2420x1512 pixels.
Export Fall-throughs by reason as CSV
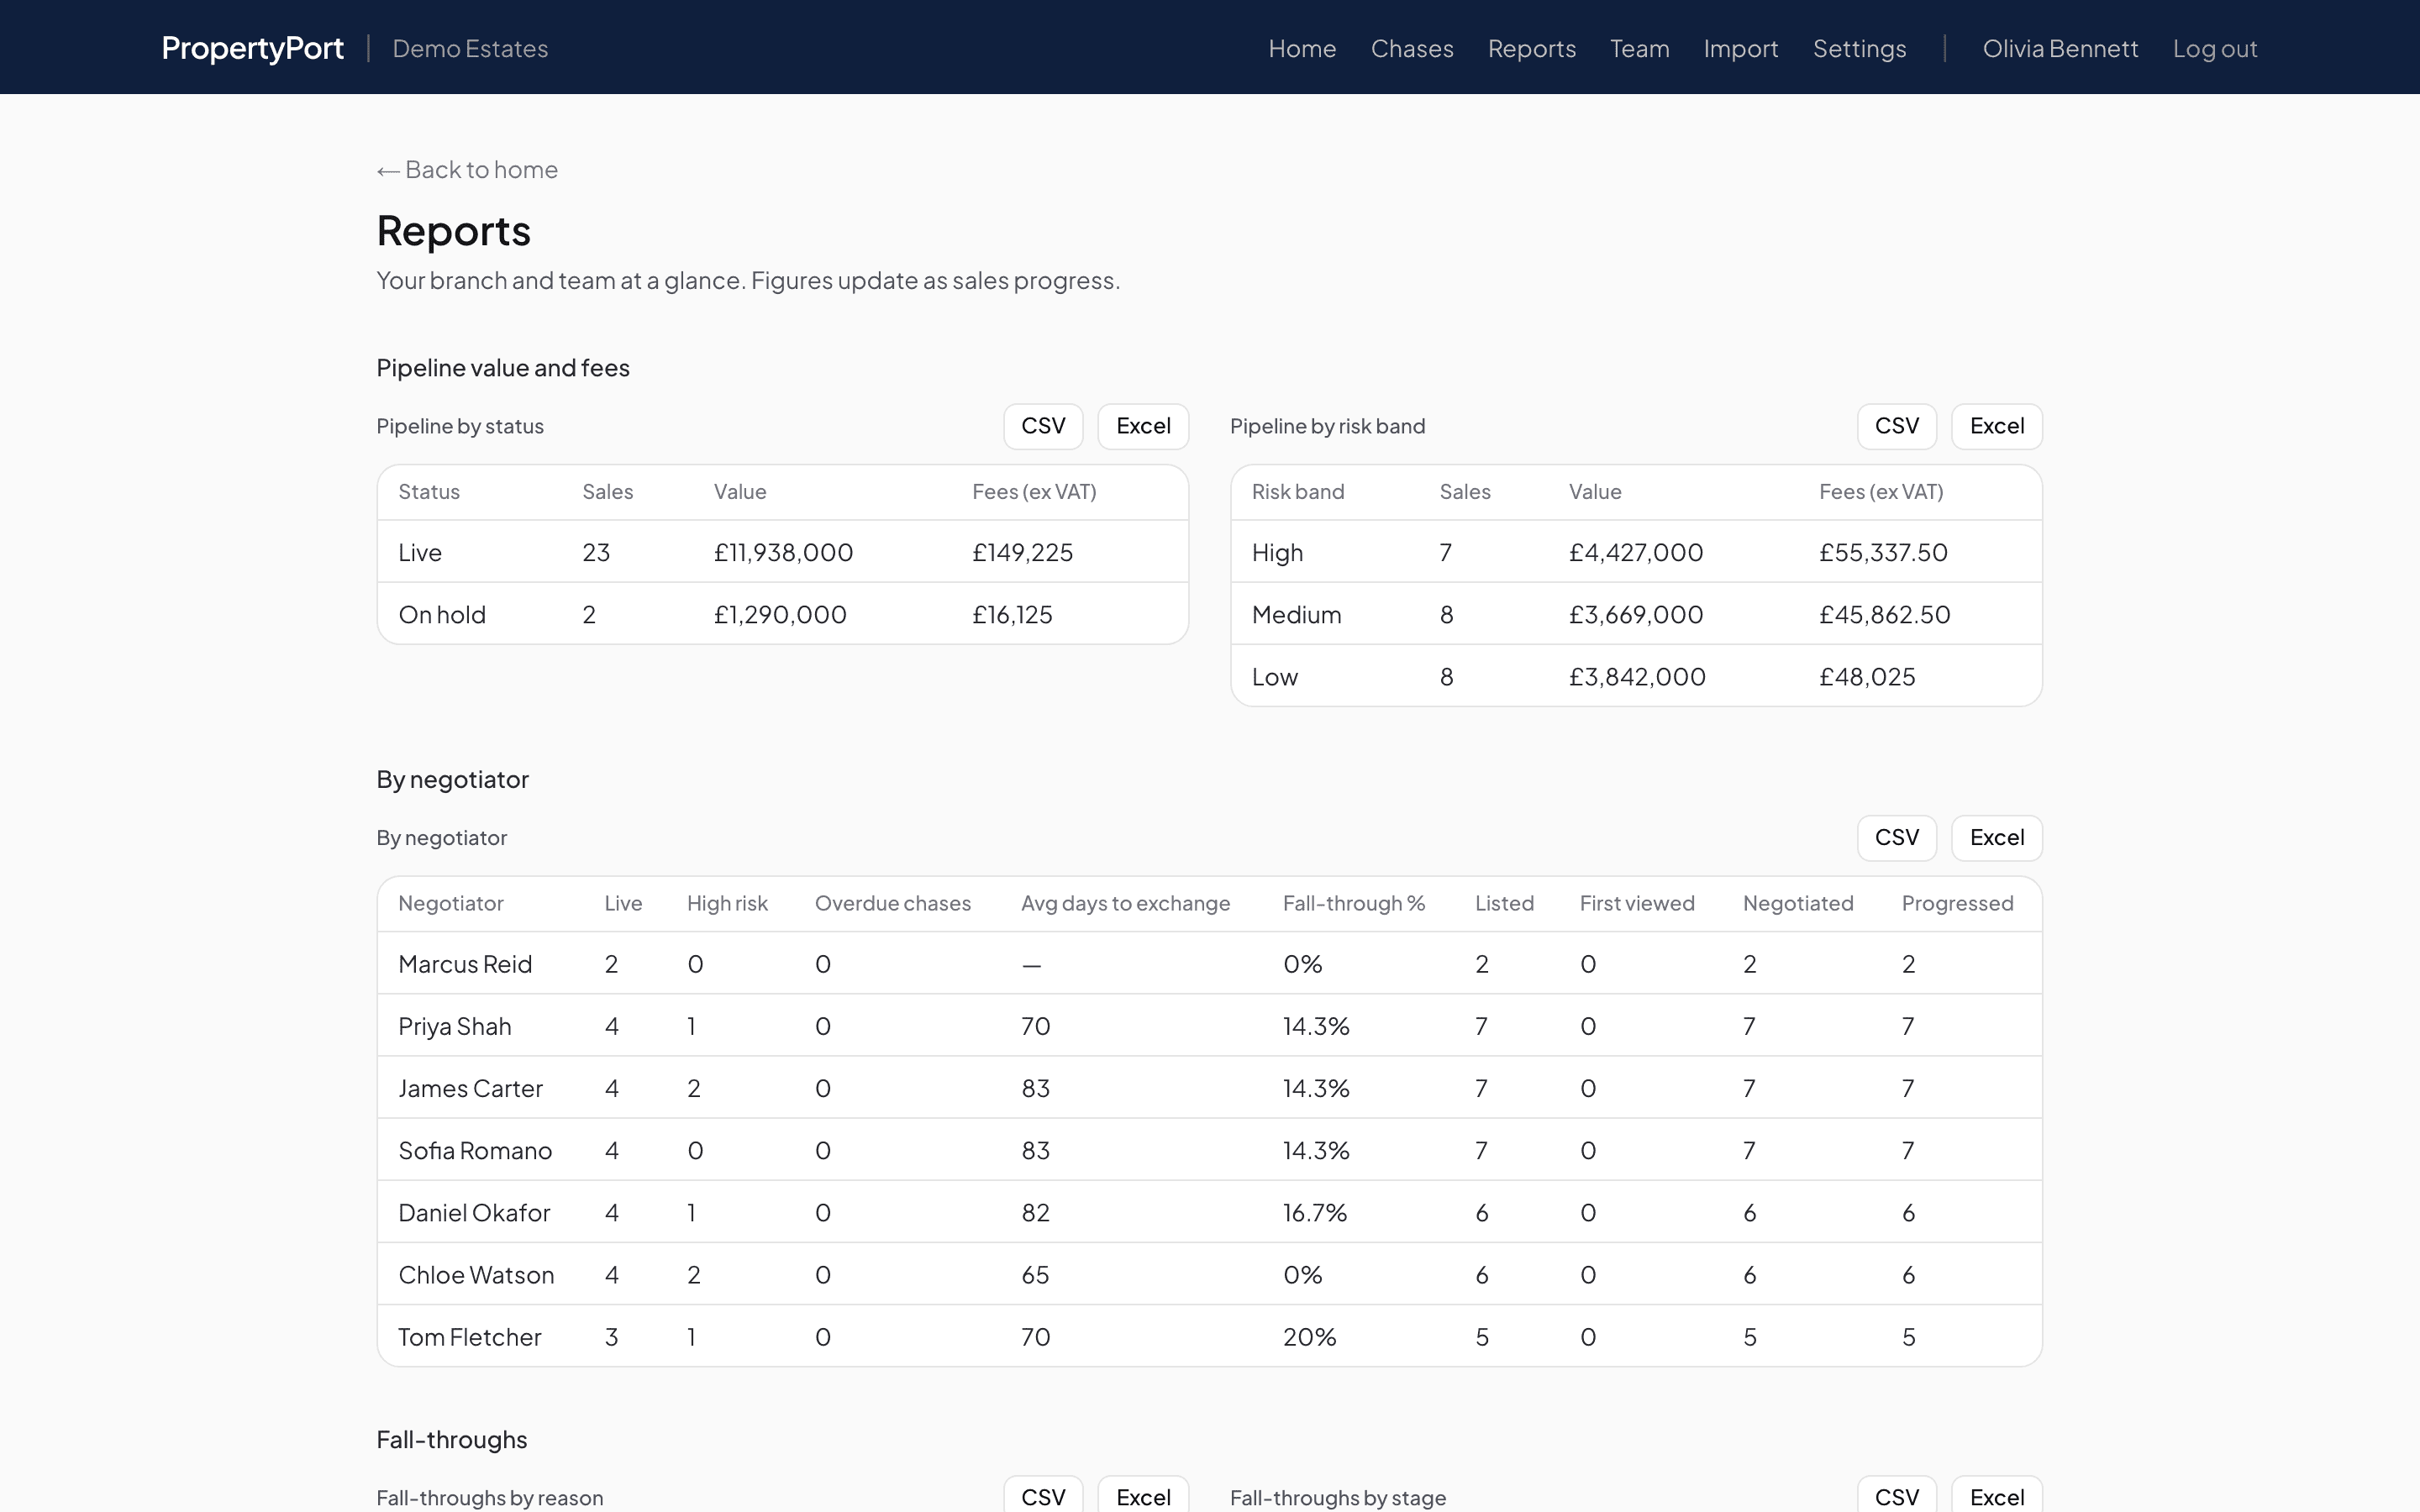(1043, 1495)
